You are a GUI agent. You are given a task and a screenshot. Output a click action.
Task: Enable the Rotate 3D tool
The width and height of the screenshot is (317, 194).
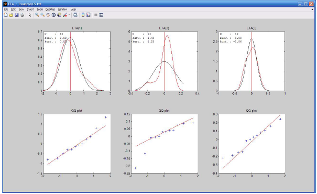pos(53,15)
